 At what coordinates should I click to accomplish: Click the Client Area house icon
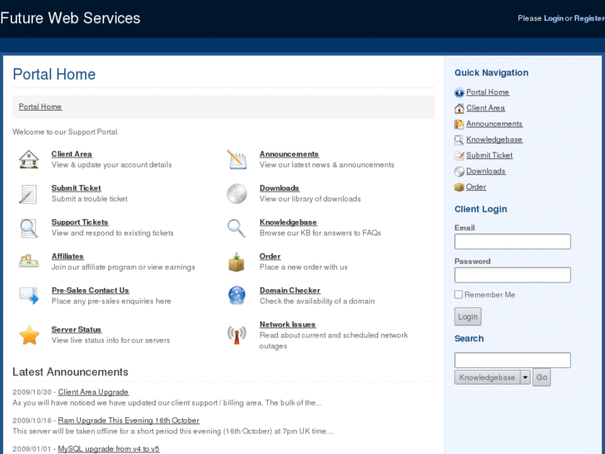tap(29, 159)
